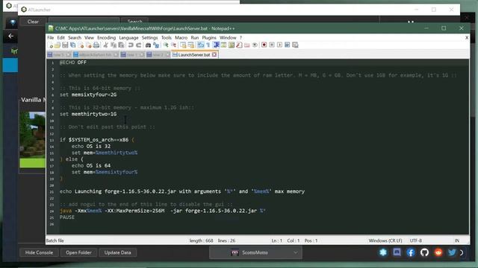Open the Reddit icon in ATLauncher
The image size is (478, 268).
pos(438,252)
